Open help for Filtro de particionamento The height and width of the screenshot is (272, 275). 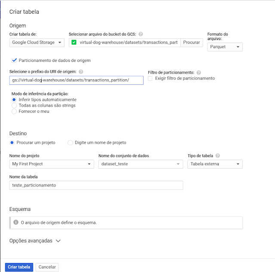(199, 73)
